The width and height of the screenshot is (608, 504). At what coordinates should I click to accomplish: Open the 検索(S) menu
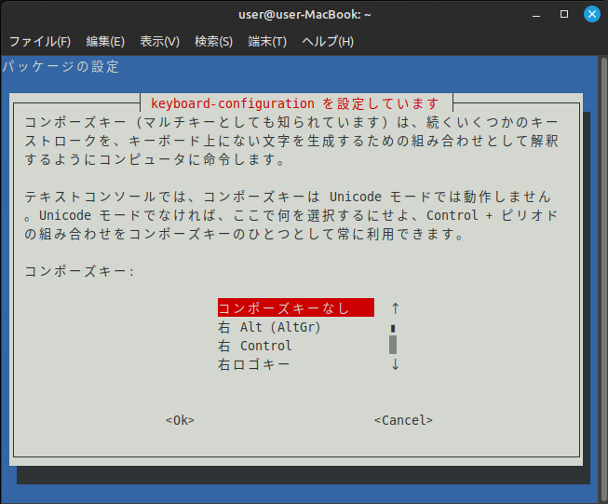pos(213,42)
